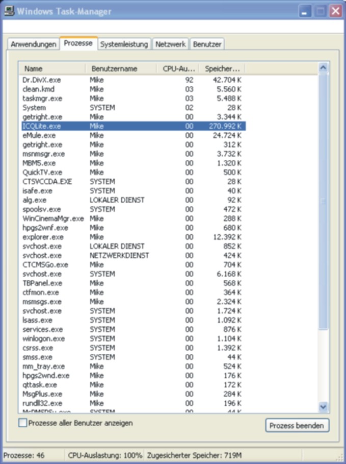Click the 270.992 K memory value

[x=225, y=126]
